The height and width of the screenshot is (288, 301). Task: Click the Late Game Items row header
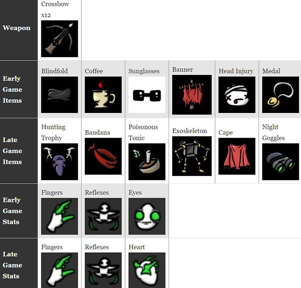19,151
